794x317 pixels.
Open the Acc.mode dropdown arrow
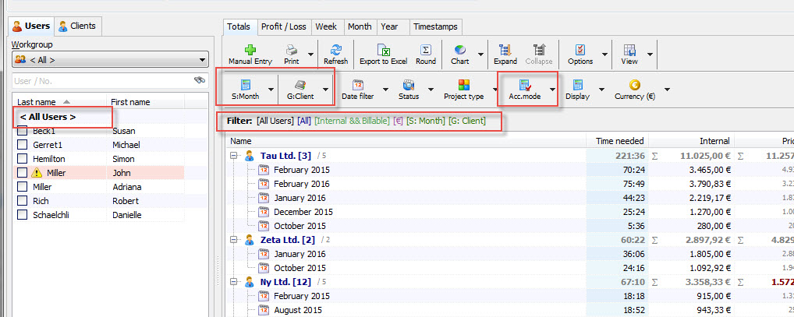[x=553, y=89]
